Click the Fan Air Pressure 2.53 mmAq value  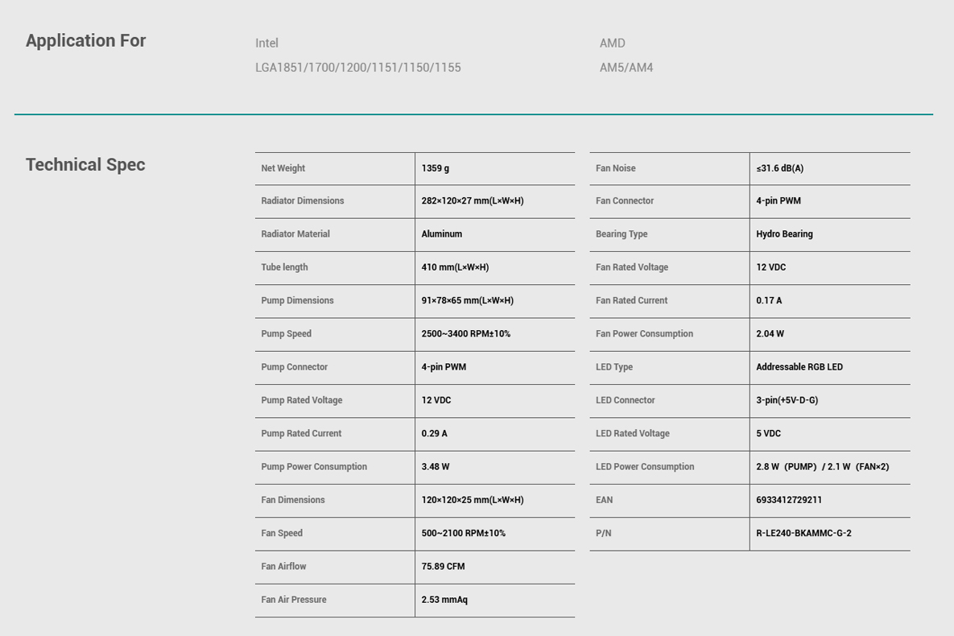[x=444, y=600]
